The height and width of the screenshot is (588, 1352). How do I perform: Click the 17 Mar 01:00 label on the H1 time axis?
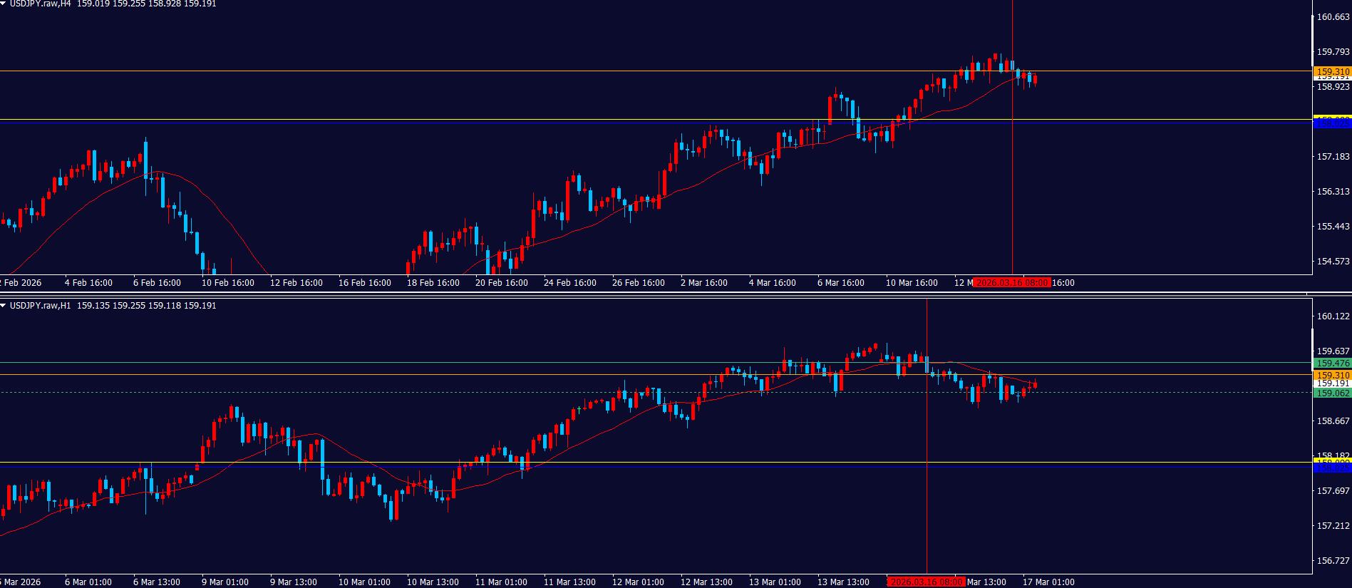pos(1048,582)
